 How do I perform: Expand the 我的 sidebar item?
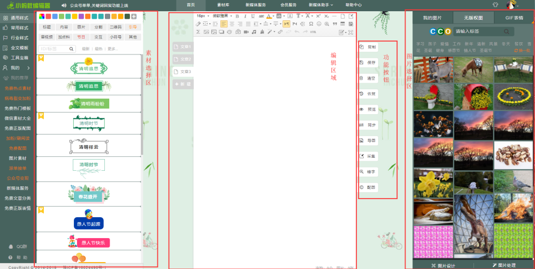pos(17,68)
